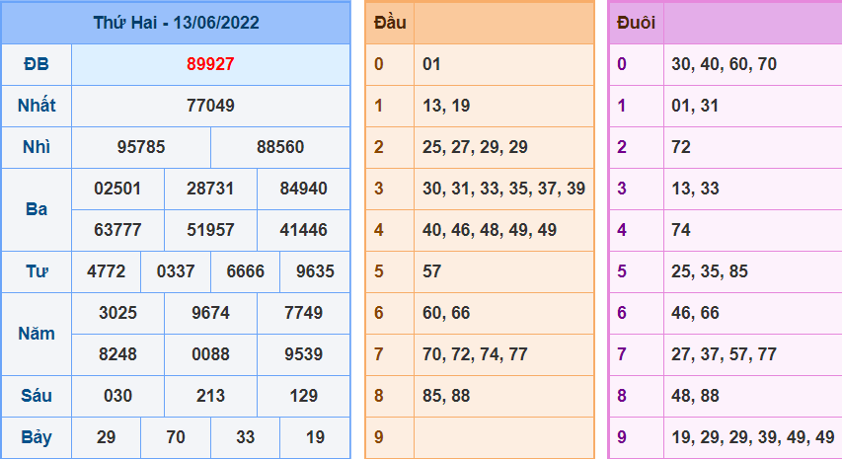Select Đầu row 1 values 13, 19

click(x=446, y=106)
